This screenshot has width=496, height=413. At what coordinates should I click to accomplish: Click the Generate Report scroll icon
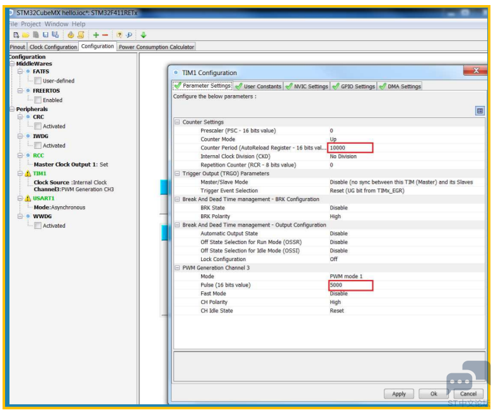(81, 35)
